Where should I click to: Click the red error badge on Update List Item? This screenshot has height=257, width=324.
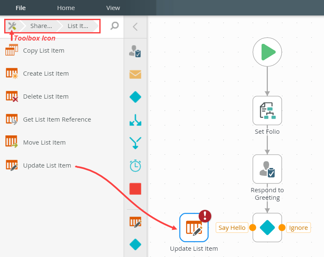205,216
